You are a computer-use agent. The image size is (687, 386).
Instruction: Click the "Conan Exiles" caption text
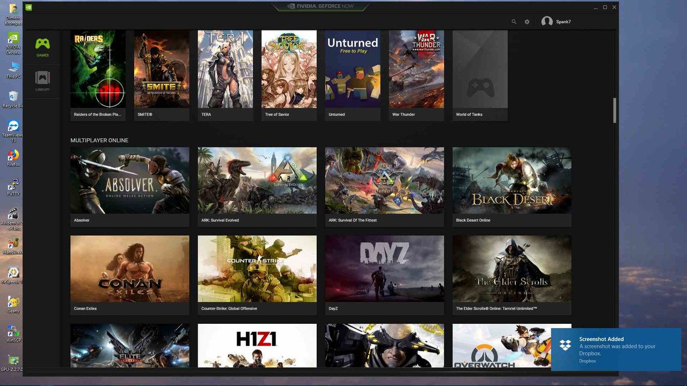85,309
